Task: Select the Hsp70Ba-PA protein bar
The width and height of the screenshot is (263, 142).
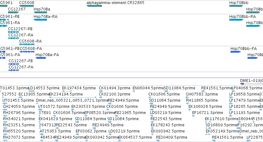Action: point(40,58)
